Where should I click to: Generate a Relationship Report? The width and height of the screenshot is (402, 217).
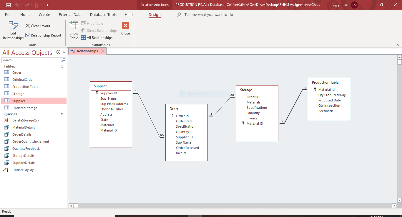pos(43,35)
